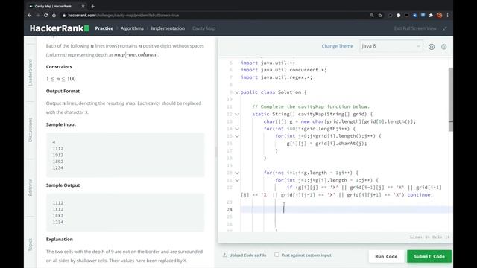The height and width of the screenshot is (268, 477).
Task: Go to Implementation in the breadcrumb
Action: tap(168, 28)
